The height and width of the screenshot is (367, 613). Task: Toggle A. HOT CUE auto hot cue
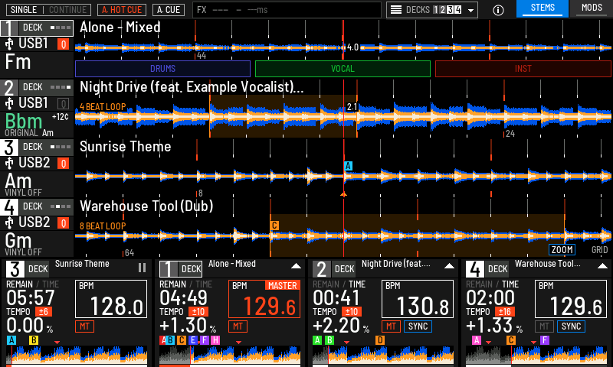[x=122, y=10]
